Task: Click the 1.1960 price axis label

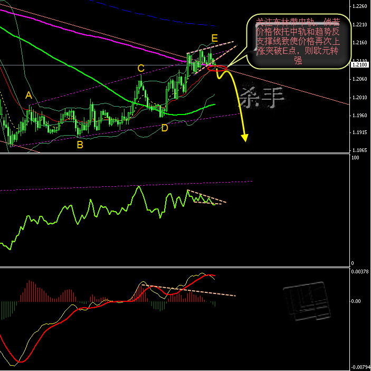Action: (x=359, y=116)
